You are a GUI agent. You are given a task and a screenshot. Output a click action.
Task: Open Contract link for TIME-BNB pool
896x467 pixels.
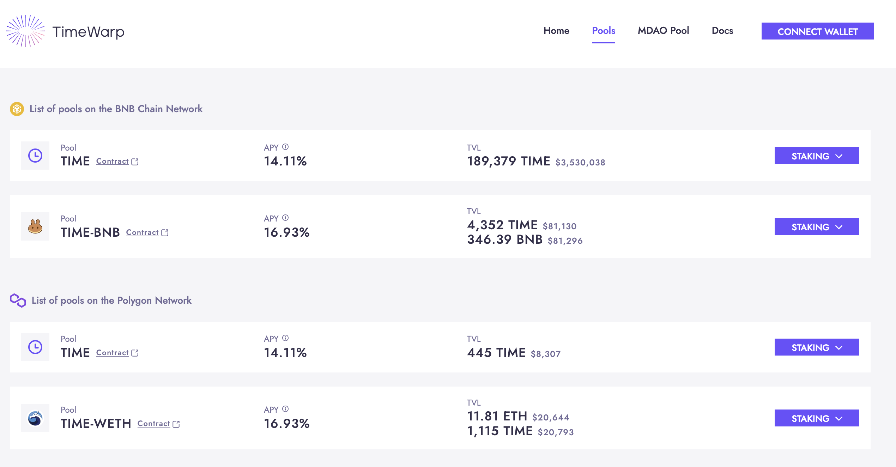(143, 232)
